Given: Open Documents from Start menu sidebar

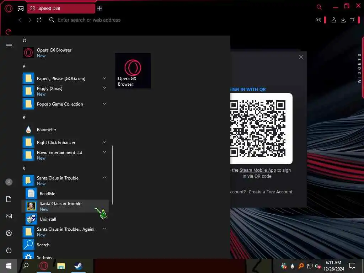Looking at the screenshot, I should tap(9, 199).
